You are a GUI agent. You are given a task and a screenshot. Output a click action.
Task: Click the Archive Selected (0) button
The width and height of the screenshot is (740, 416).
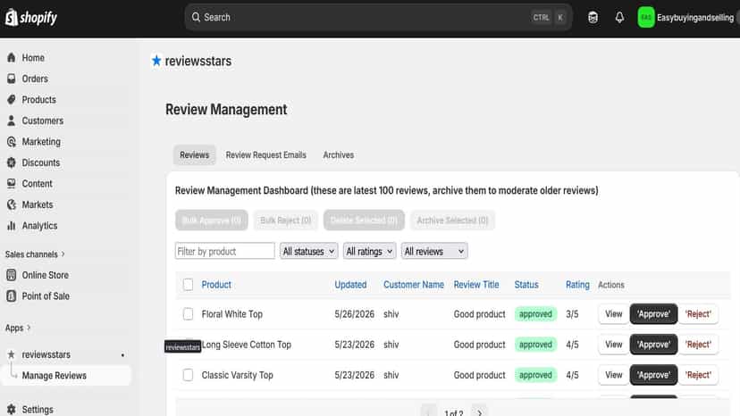(452, 220)
